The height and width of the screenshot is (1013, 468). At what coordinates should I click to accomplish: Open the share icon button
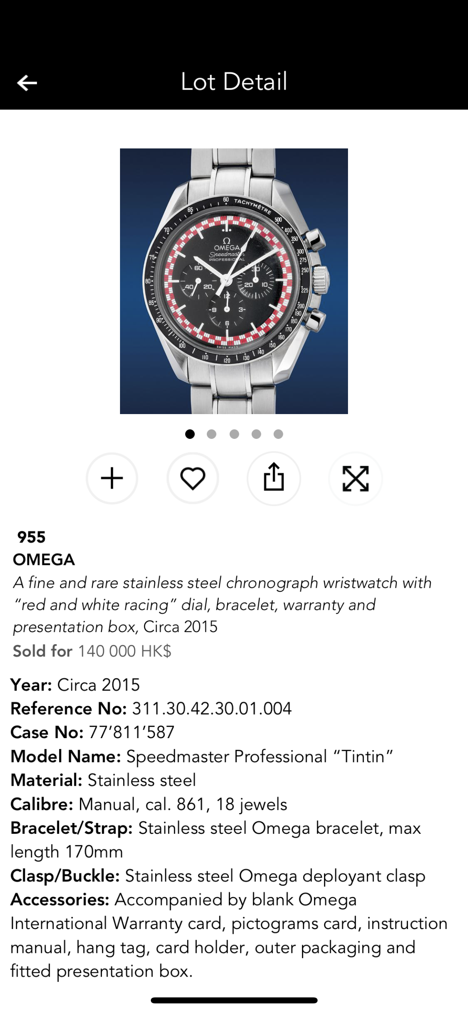click(x=274, y=477)
